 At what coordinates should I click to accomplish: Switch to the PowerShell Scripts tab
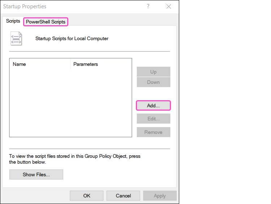(x=46, y=22)
